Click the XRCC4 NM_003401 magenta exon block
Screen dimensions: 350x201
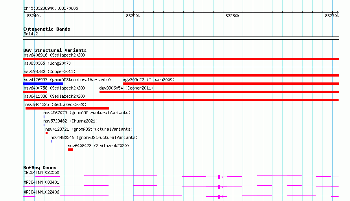click(219, 187)
